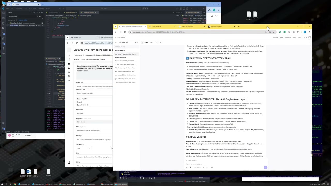331x186 pixels.
Task: Open new tab in OpenRouter browser window
Action: (x=239, y=27)
